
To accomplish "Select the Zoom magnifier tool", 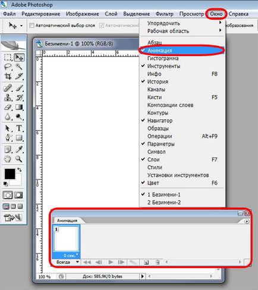I will 19,159.
